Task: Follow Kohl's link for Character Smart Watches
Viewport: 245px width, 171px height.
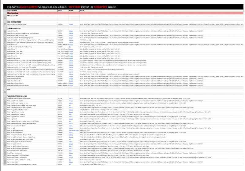Action: click(x=71, y=98)
